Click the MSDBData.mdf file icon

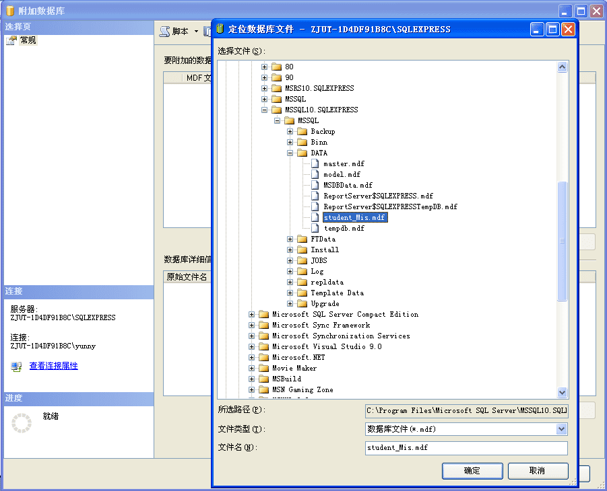[x=315, y=185]
